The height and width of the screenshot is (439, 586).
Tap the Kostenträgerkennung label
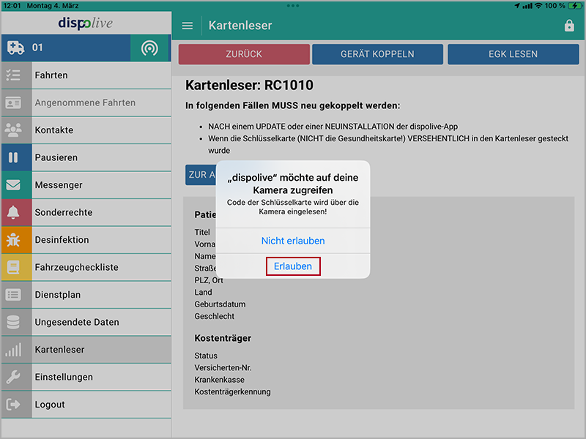point(232,392)
